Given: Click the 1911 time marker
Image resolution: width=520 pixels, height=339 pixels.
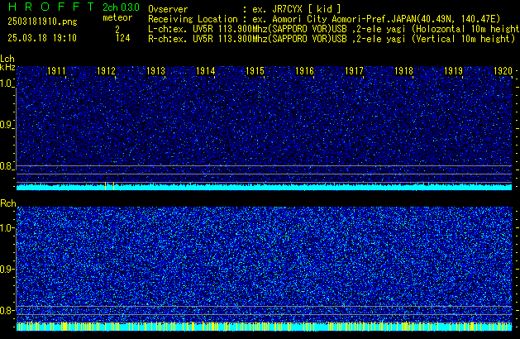Looking at the screenshot, I should coord(57,71).
